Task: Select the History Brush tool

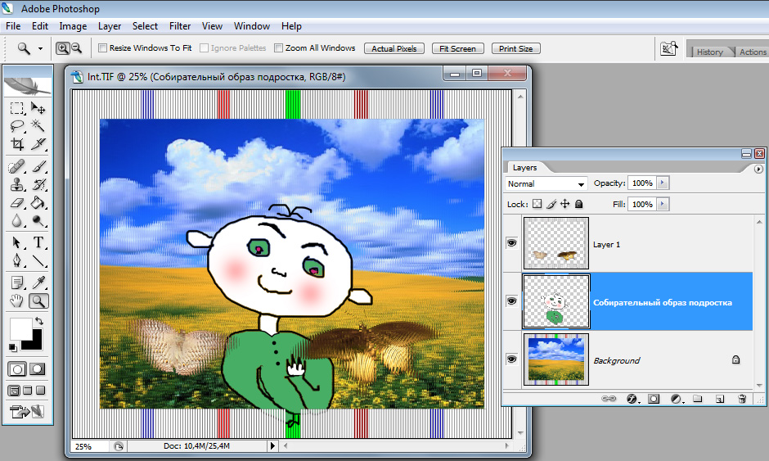Action: (38, 184)
